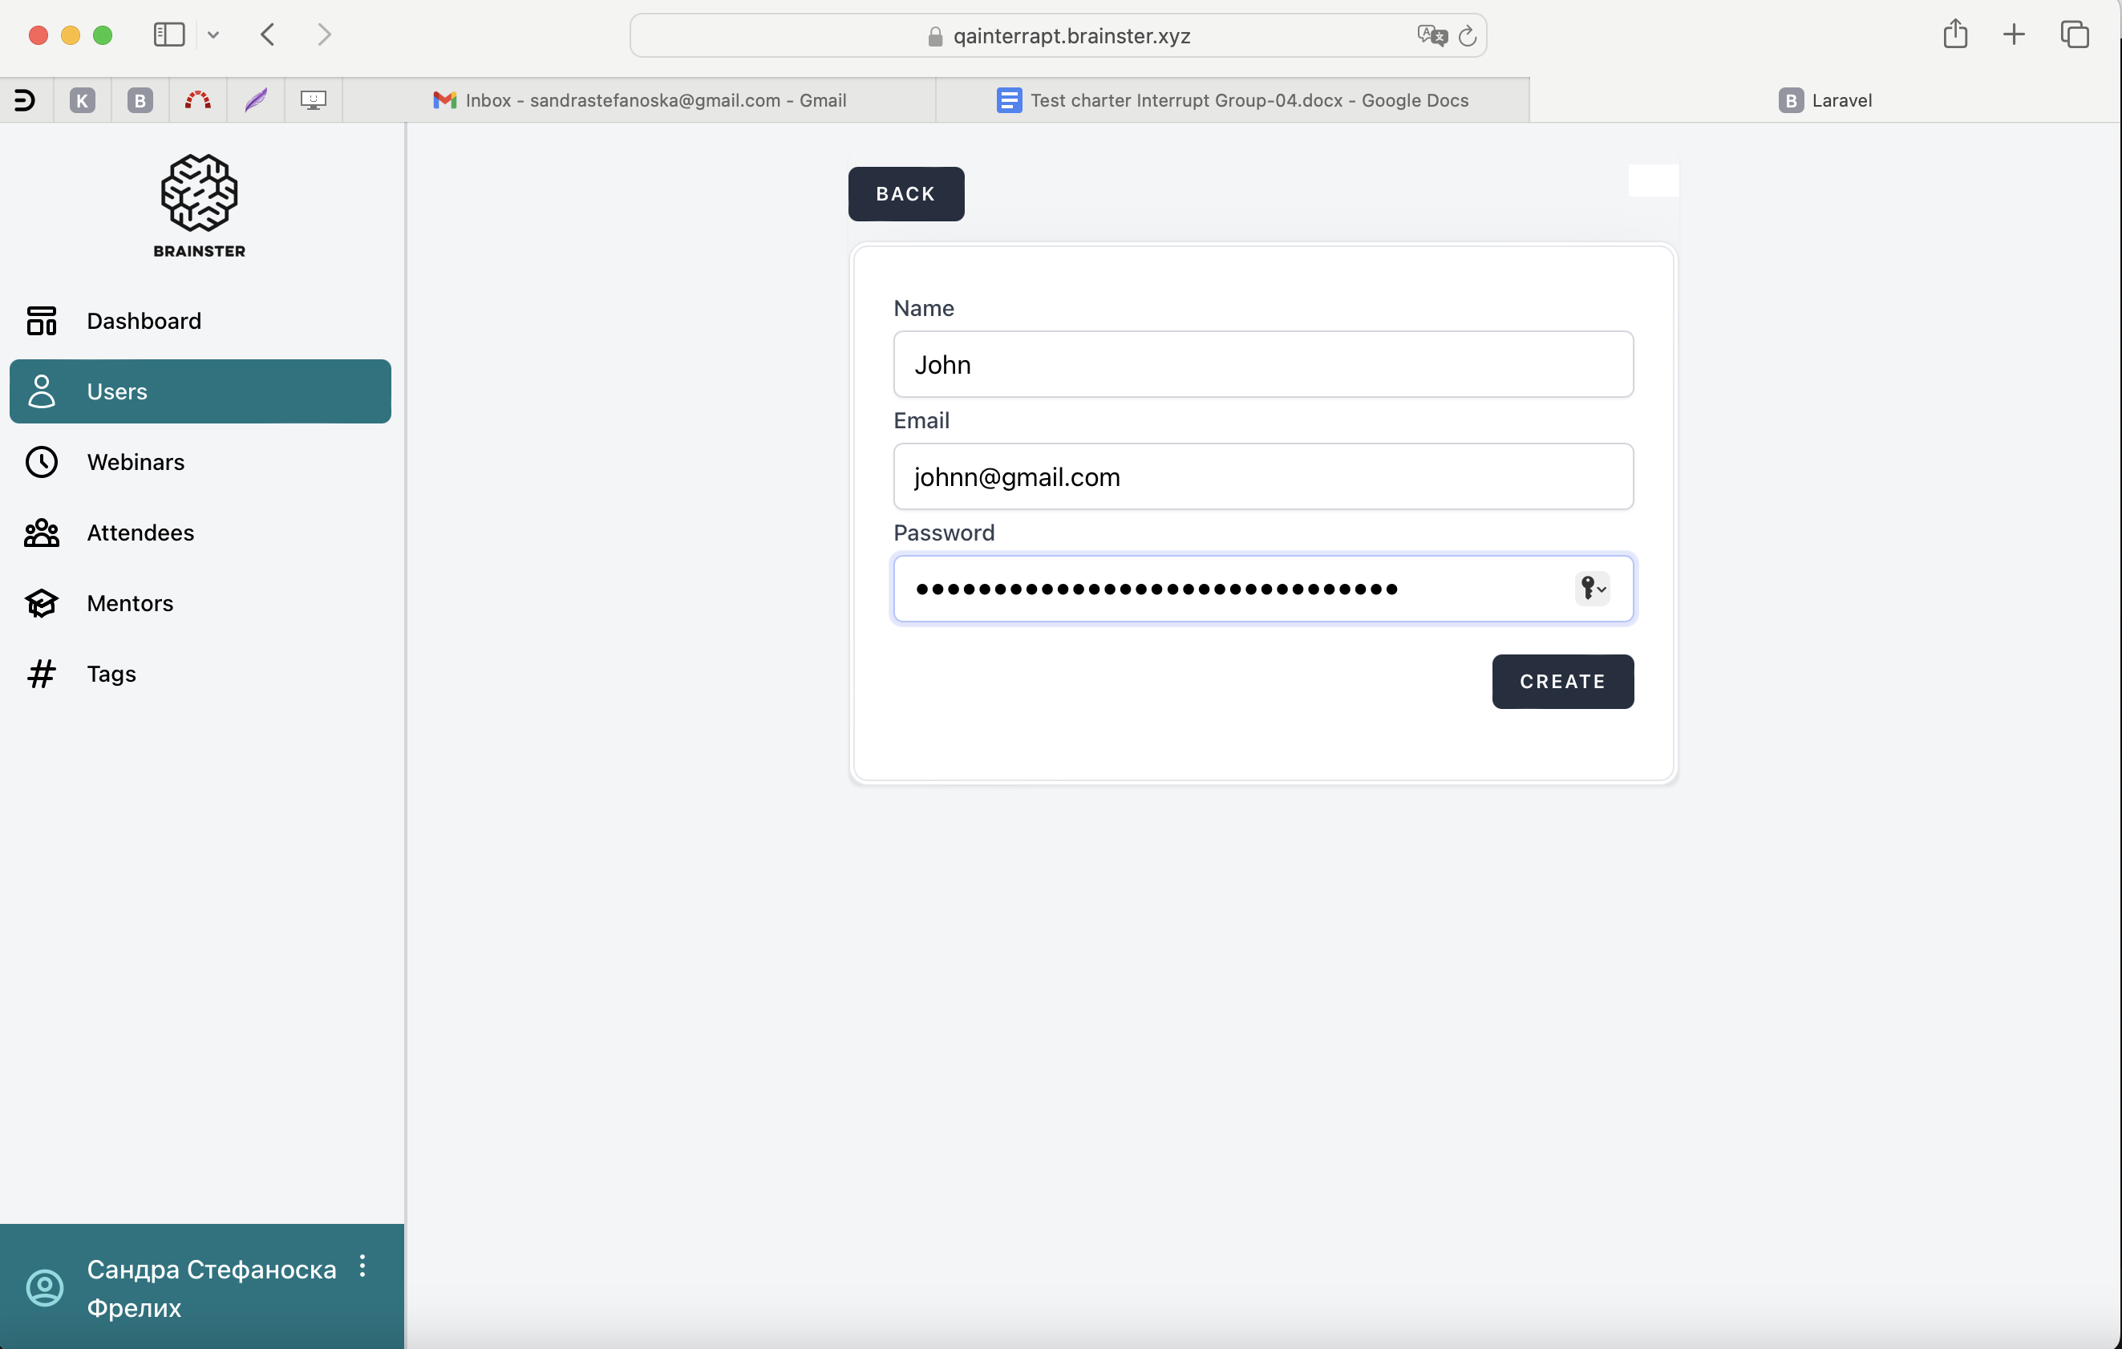Click the page translate icon in address bar
The height and width of the screenshot is (1349, 2122).
coord(1432,35)
